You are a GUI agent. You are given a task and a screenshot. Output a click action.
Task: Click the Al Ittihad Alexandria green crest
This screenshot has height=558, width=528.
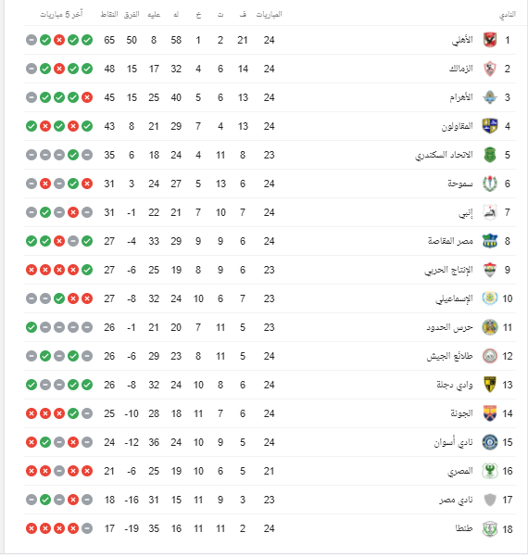(490, 155)
